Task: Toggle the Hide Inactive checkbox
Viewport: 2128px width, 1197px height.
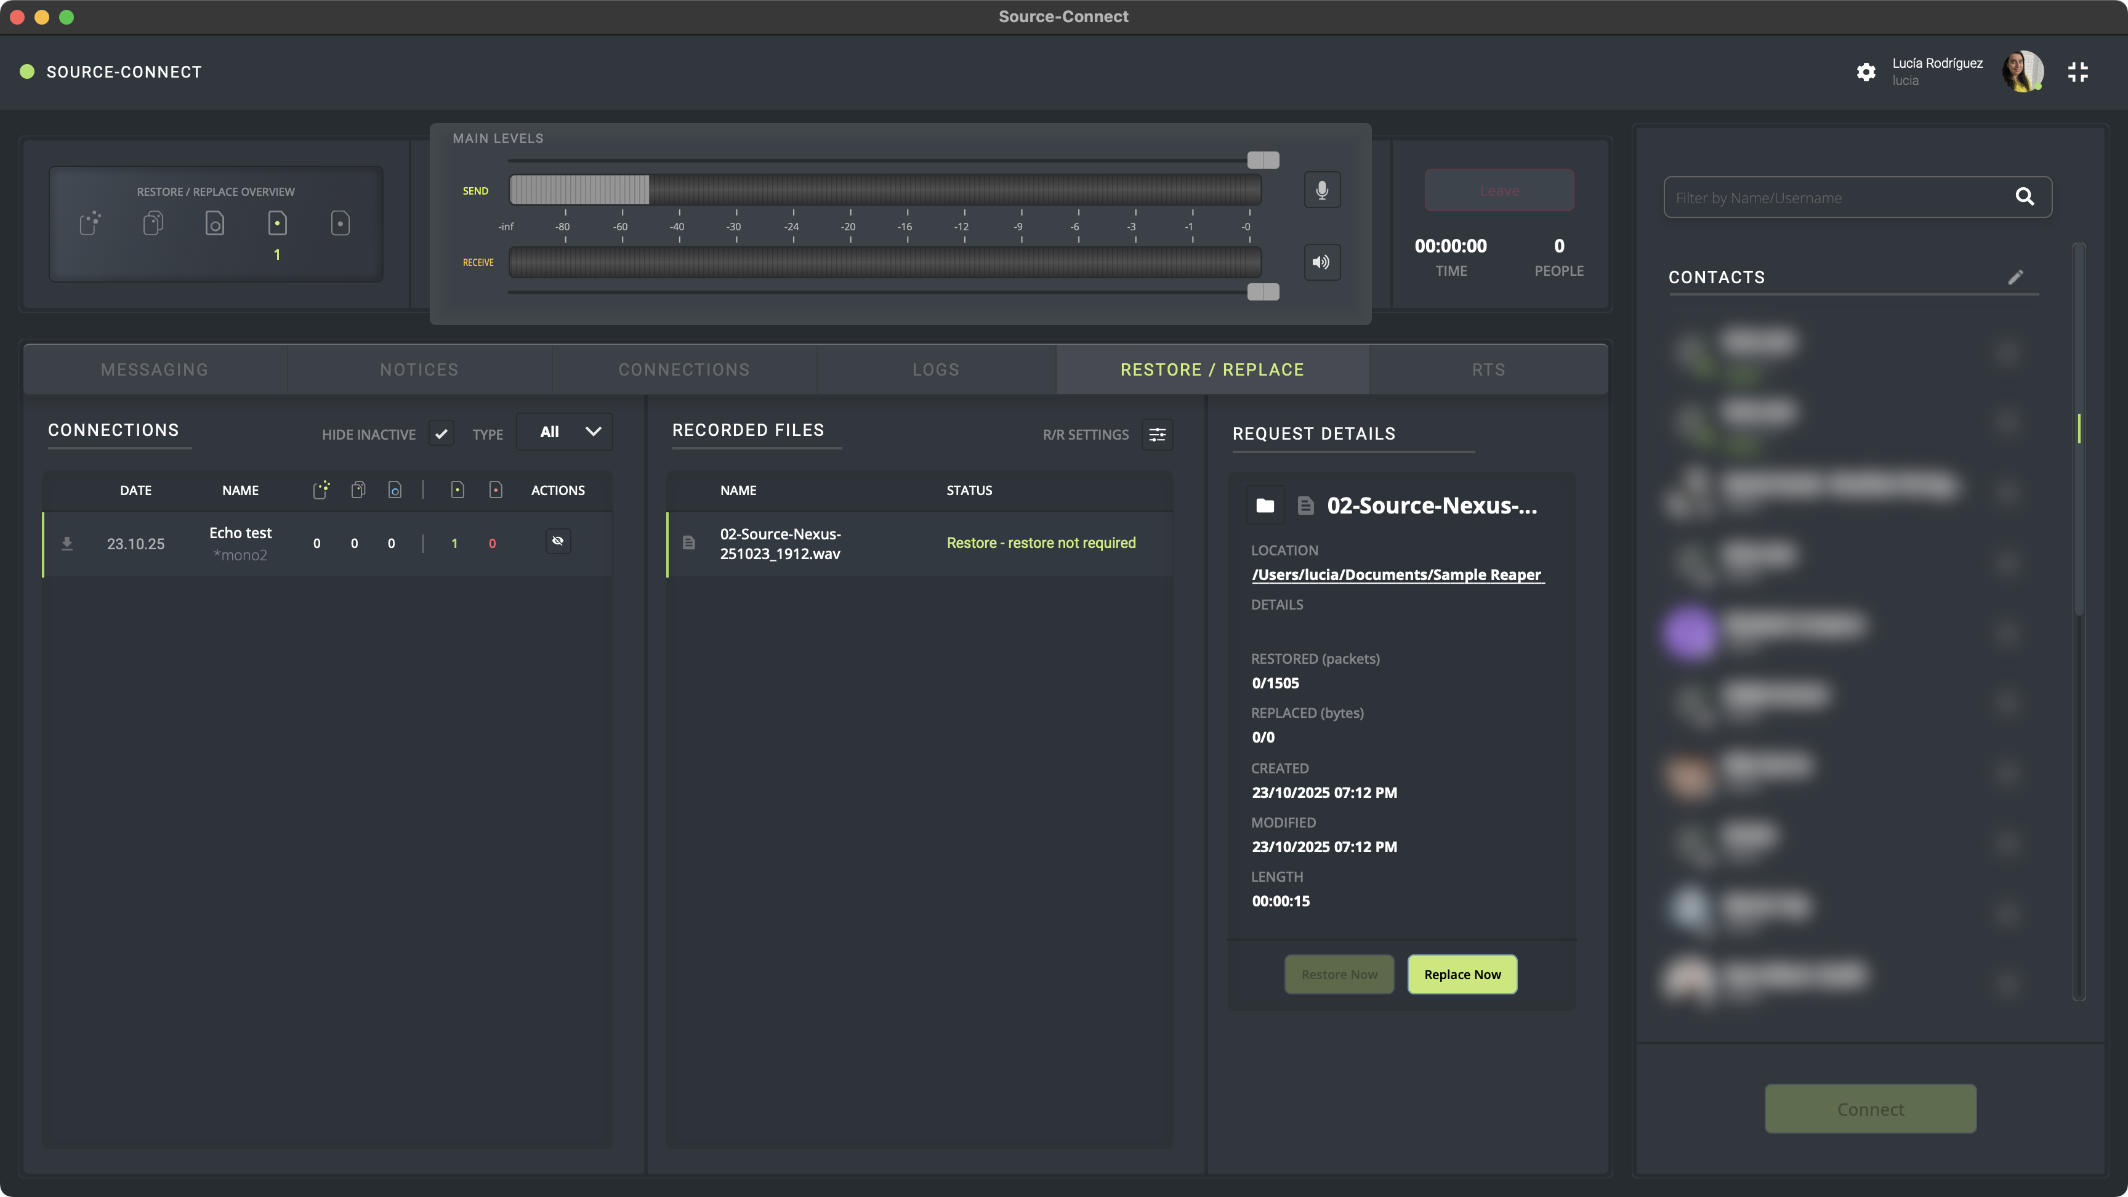Action: (441, 433)
